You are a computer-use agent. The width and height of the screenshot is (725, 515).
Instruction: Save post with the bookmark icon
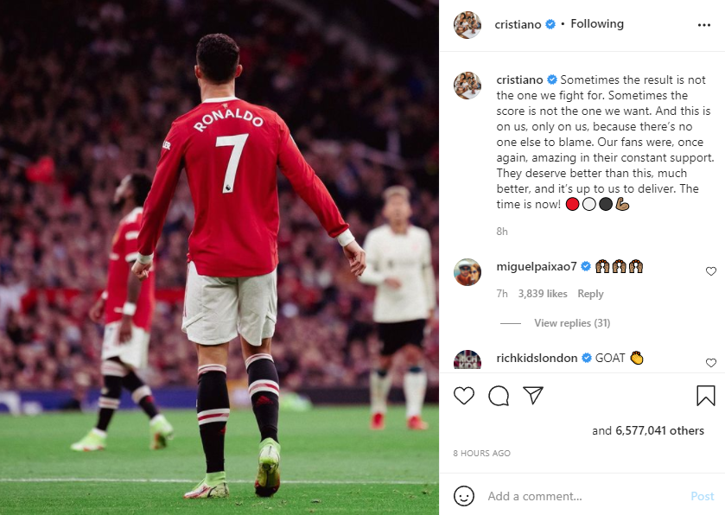pos(706,397)
